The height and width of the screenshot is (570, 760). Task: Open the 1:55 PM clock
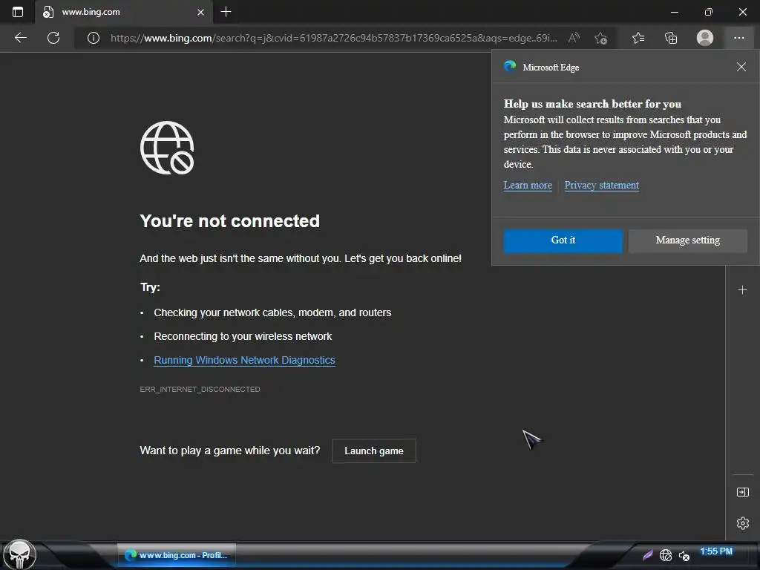(x=716, y=551)
